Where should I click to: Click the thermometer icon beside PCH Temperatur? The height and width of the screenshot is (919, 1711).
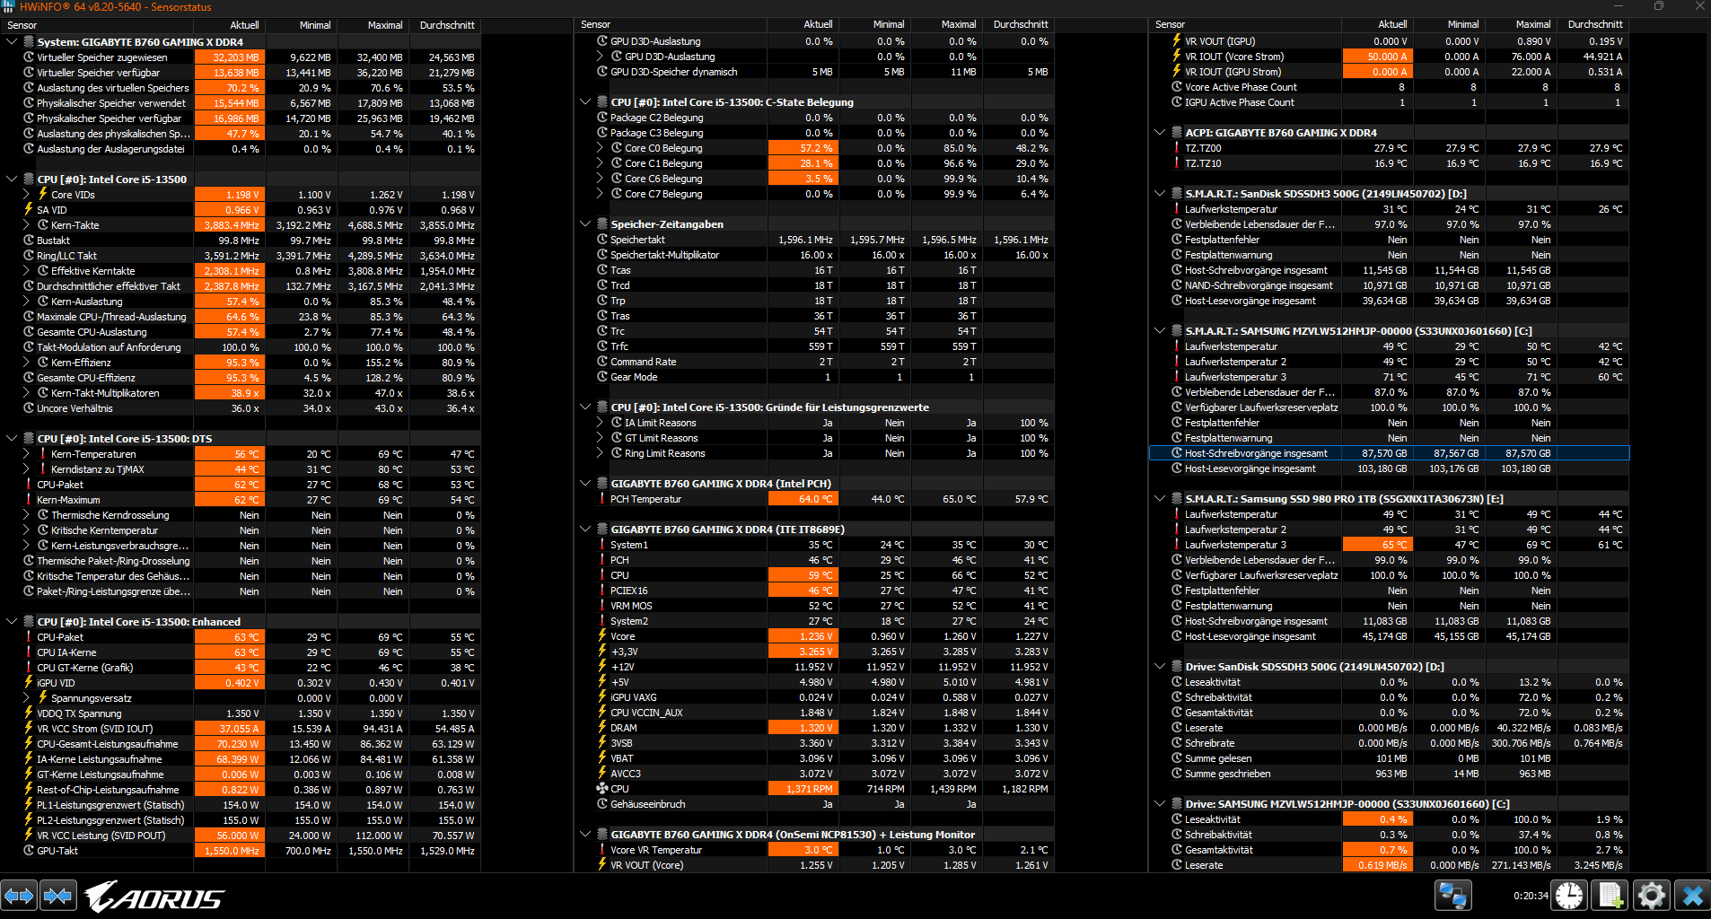pyautogui.click(x=601, y=499)
